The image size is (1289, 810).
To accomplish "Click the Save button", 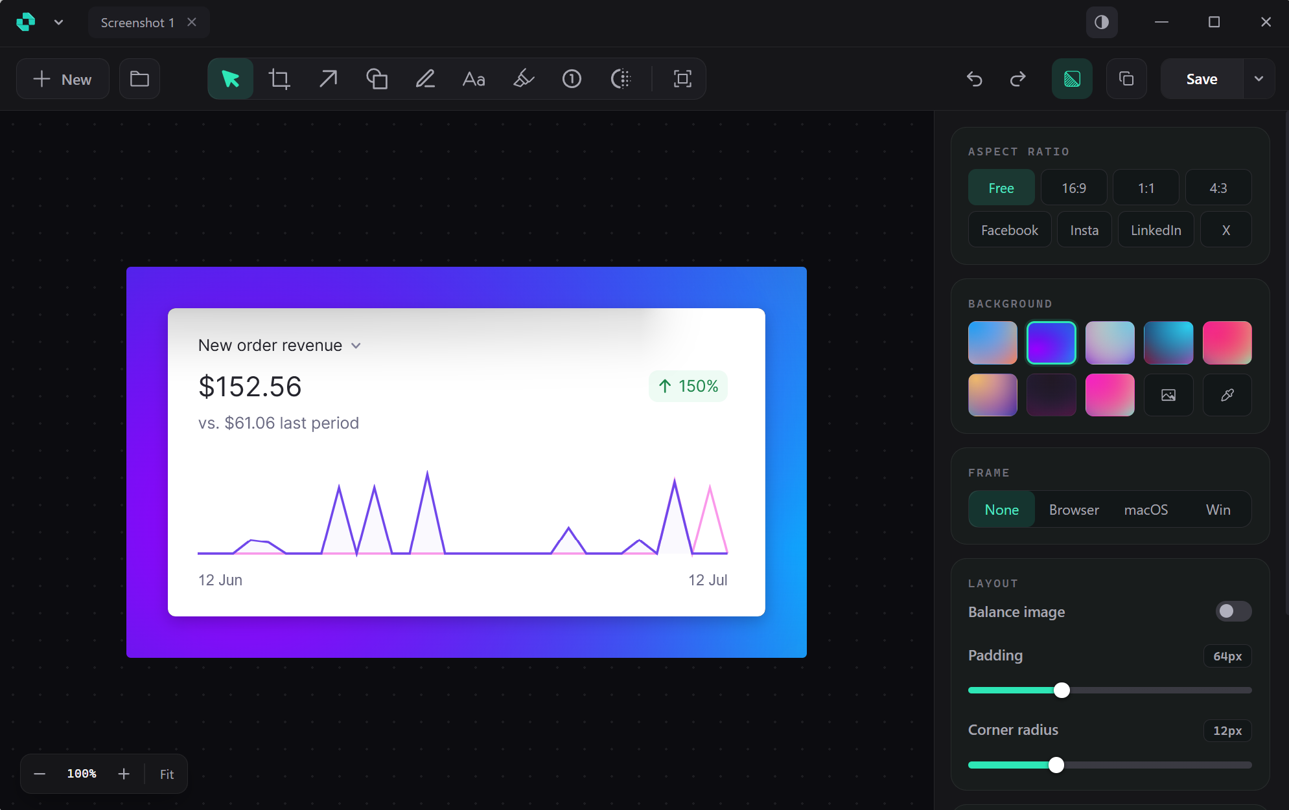I will tap(1202, 79).
